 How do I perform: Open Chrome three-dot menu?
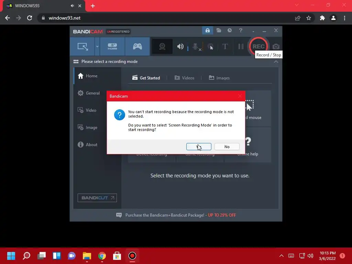(344, 18)
